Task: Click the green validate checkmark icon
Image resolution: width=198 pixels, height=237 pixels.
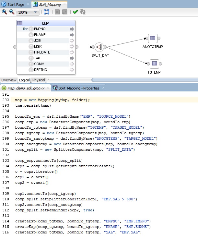Action: point(75,12)
